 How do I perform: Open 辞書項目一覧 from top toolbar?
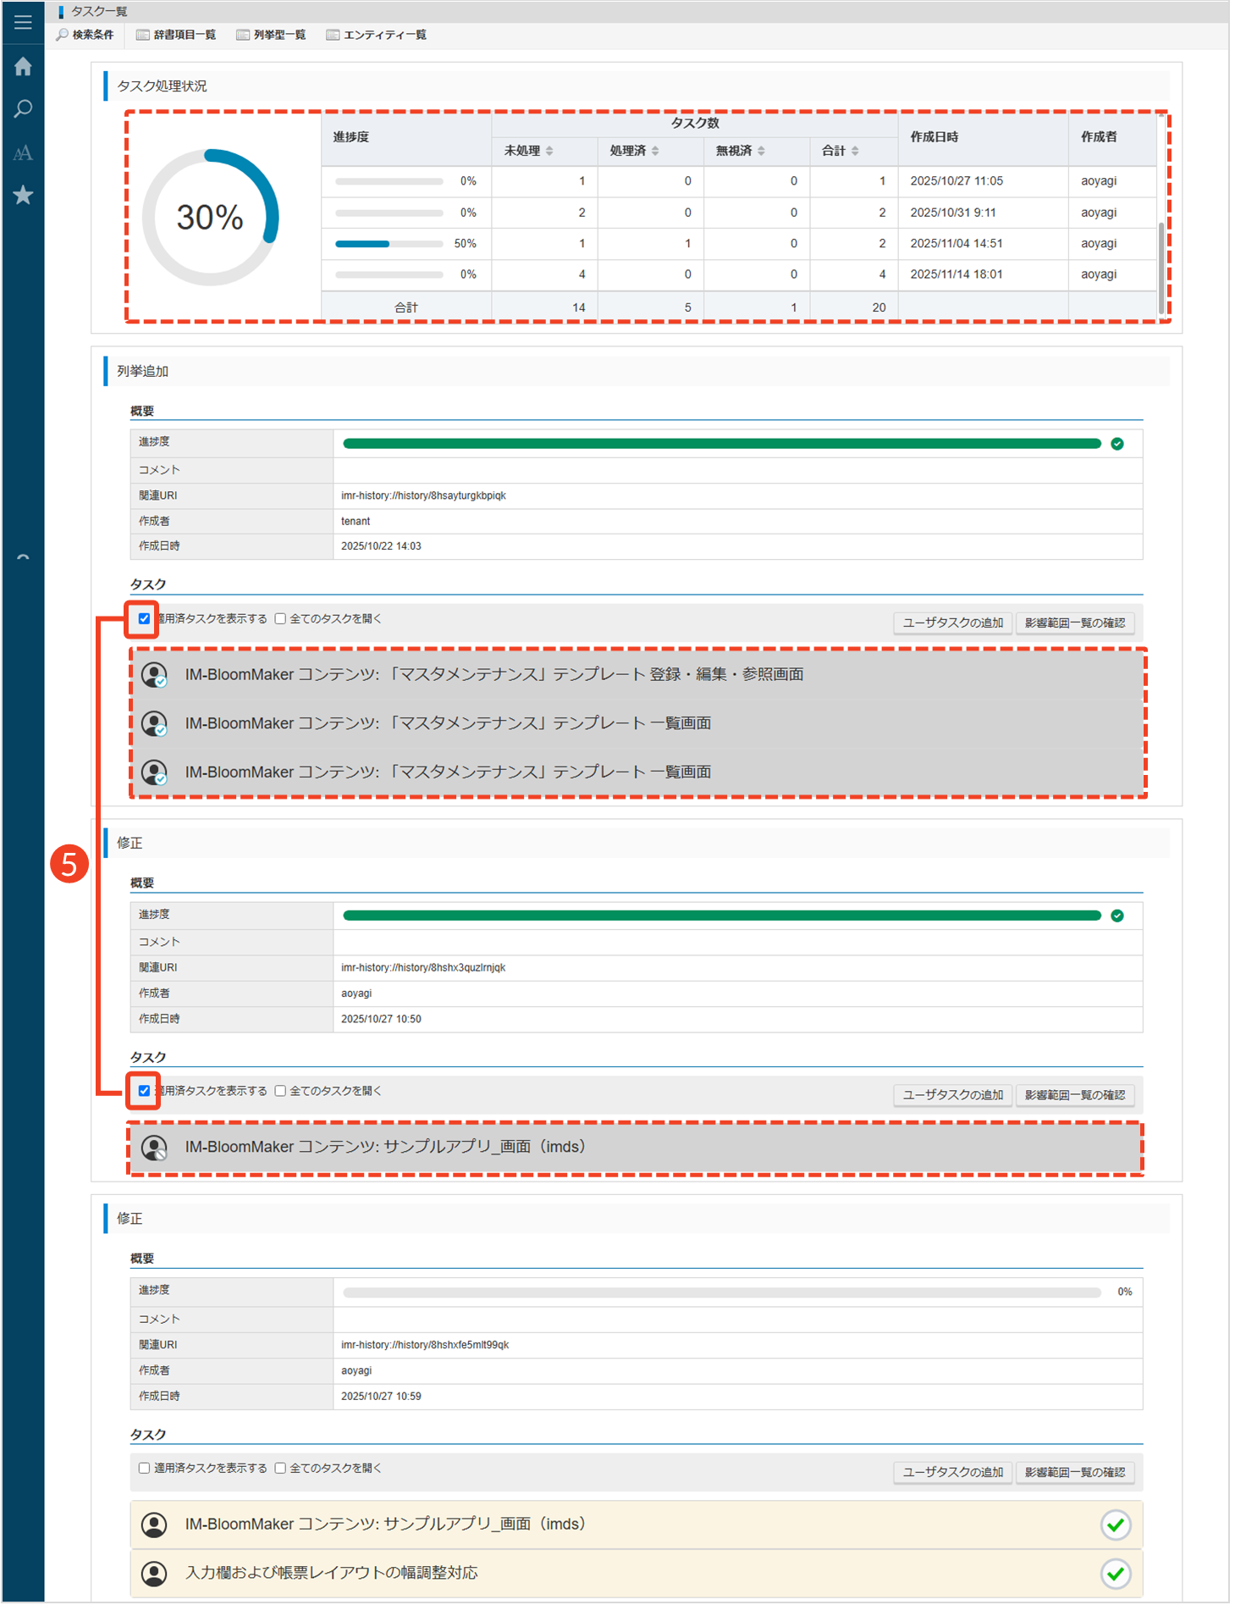176,35
